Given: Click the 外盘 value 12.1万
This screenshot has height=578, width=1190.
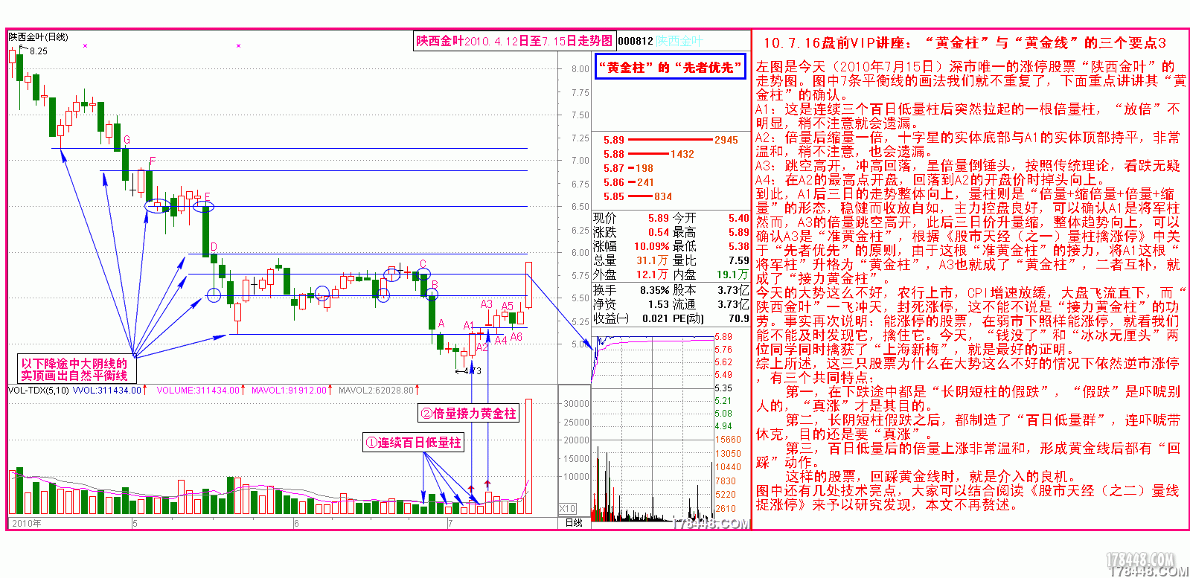Looking at the screenshot, I should tap(652, 274).
